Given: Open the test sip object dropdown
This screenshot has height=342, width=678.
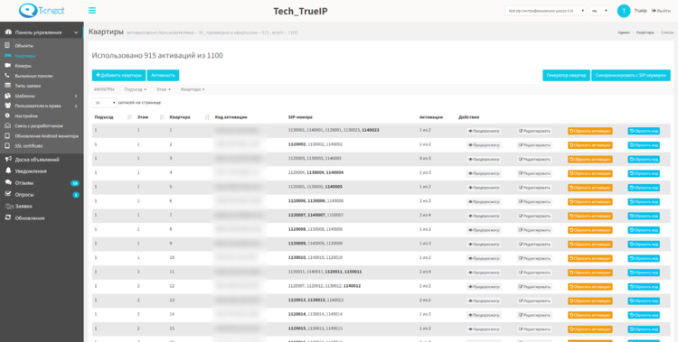Looking at the screenshot, I should [545, 11].
